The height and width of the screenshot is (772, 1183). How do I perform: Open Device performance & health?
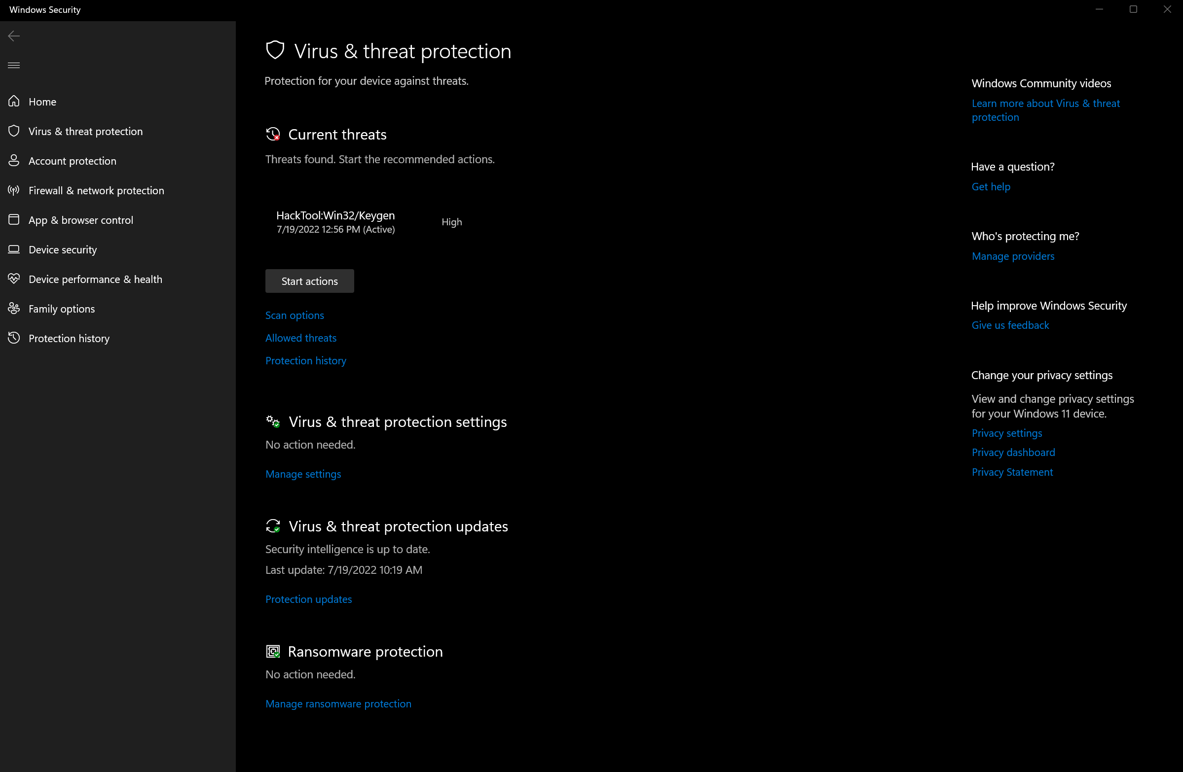(118, 279)
